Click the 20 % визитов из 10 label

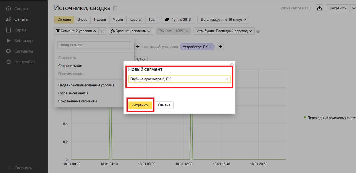click(296, 8)
